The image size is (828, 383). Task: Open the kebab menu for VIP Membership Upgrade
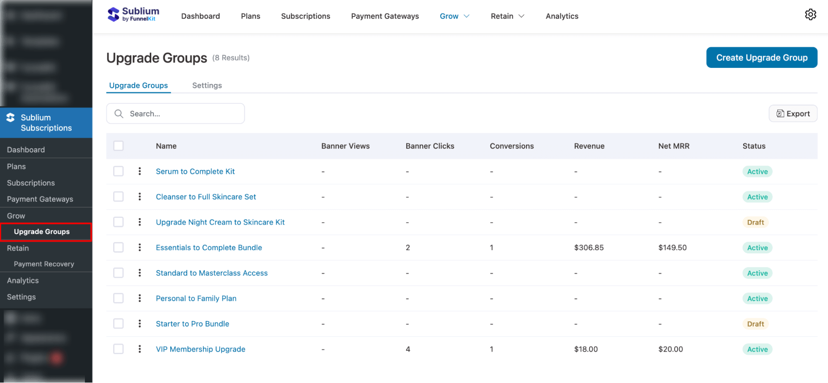tap(140, 349)
